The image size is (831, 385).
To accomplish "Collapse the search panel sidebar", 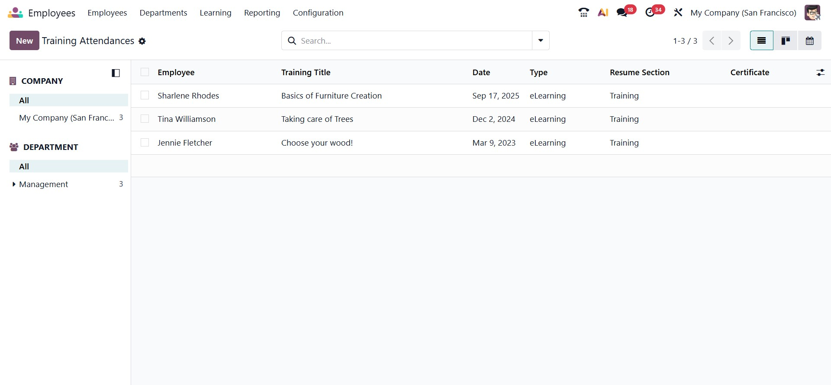I will coord(116,73).
